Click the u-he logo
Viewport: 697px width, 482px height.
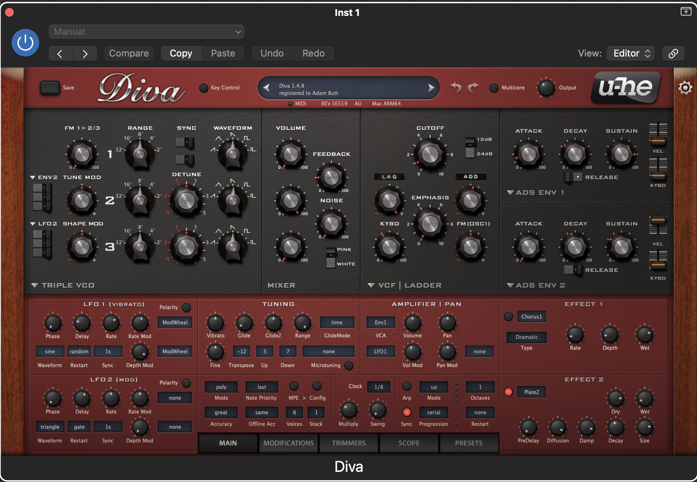[x=626, y=87]
